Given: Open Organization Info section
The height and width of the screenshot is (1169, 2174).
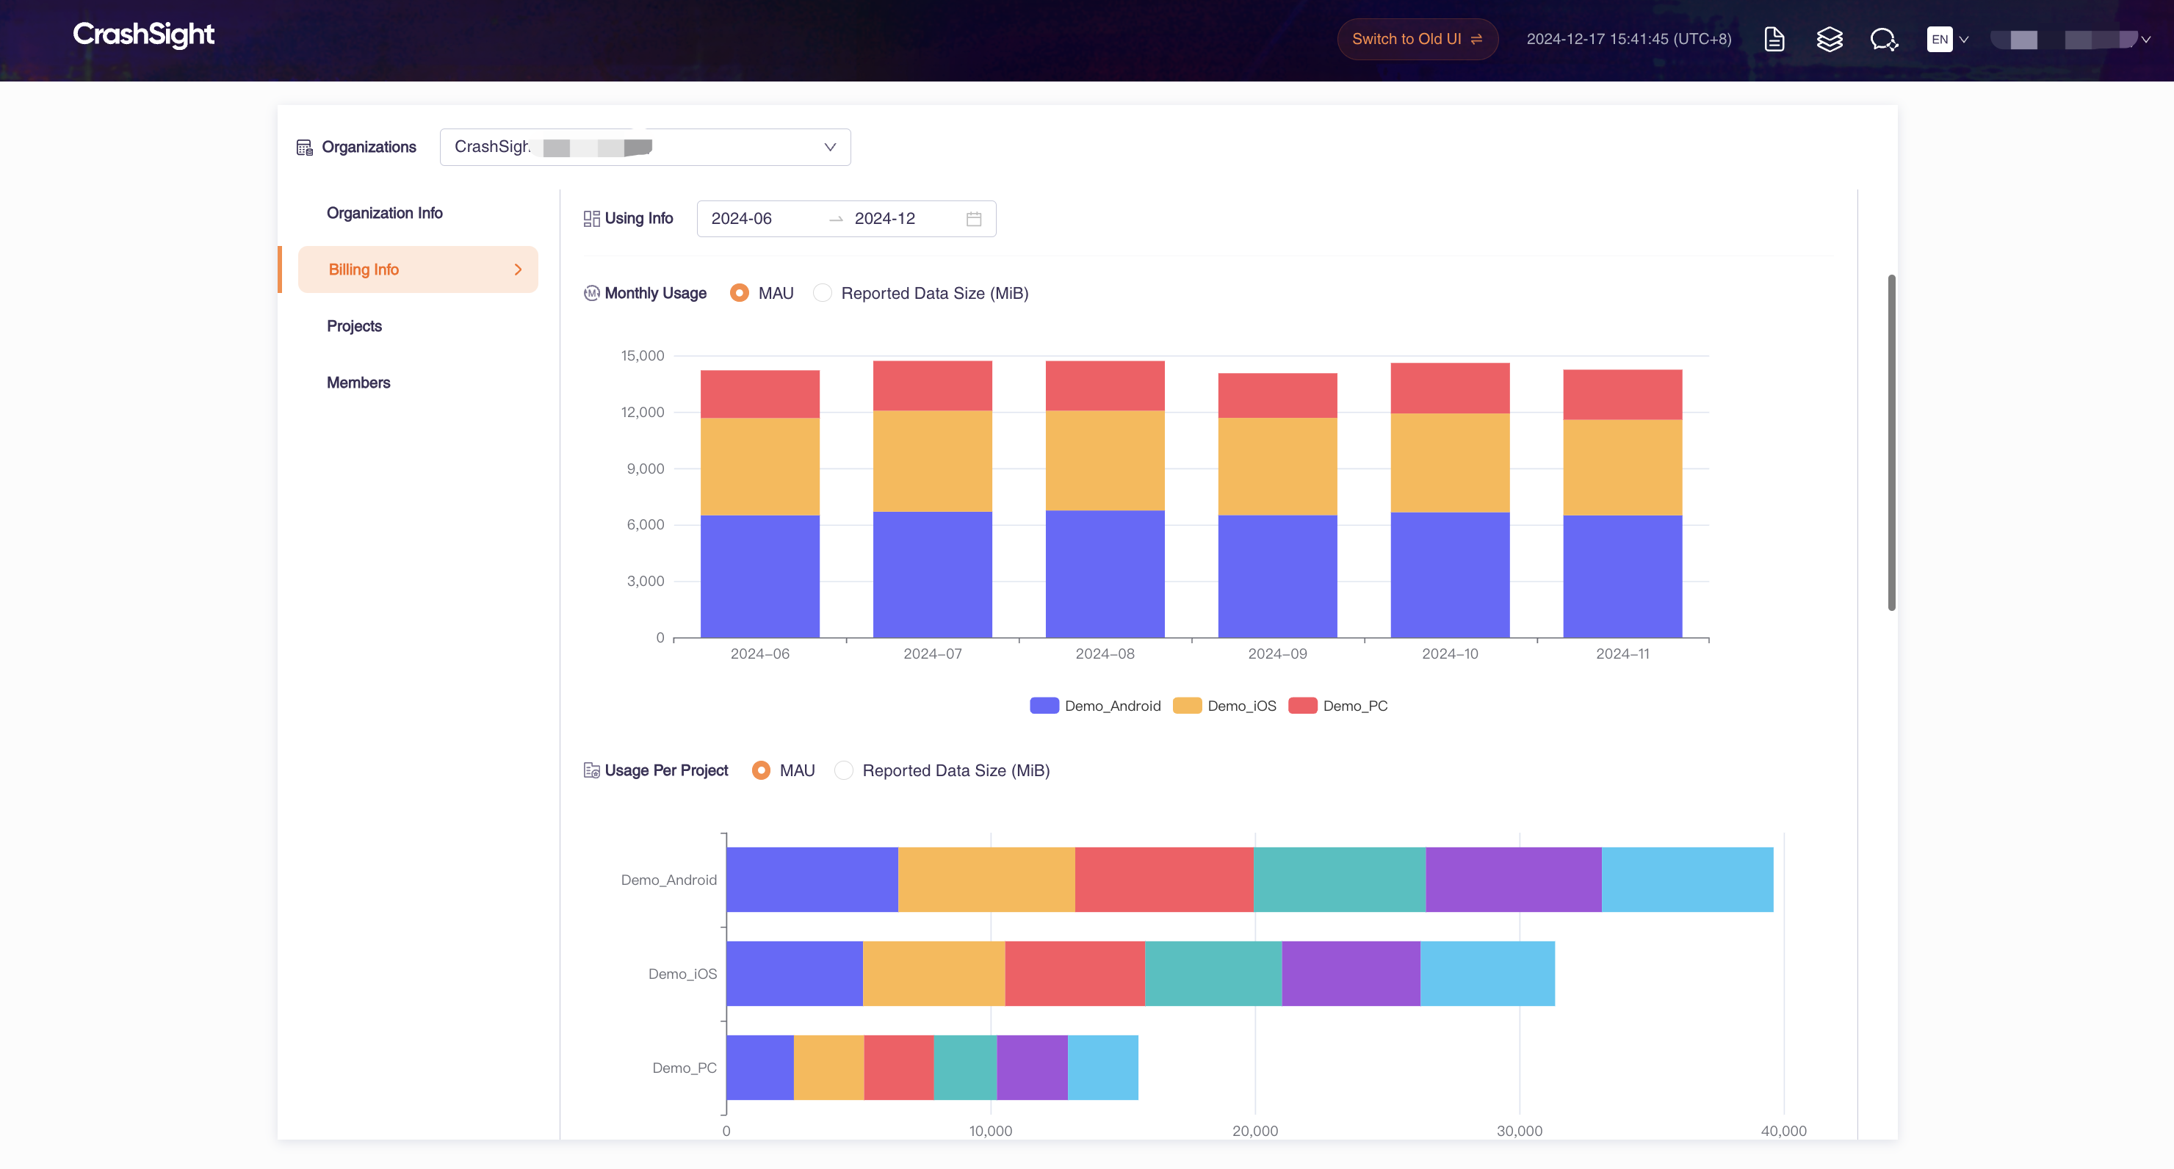Looking at the screenshot, I should (384, 213).
